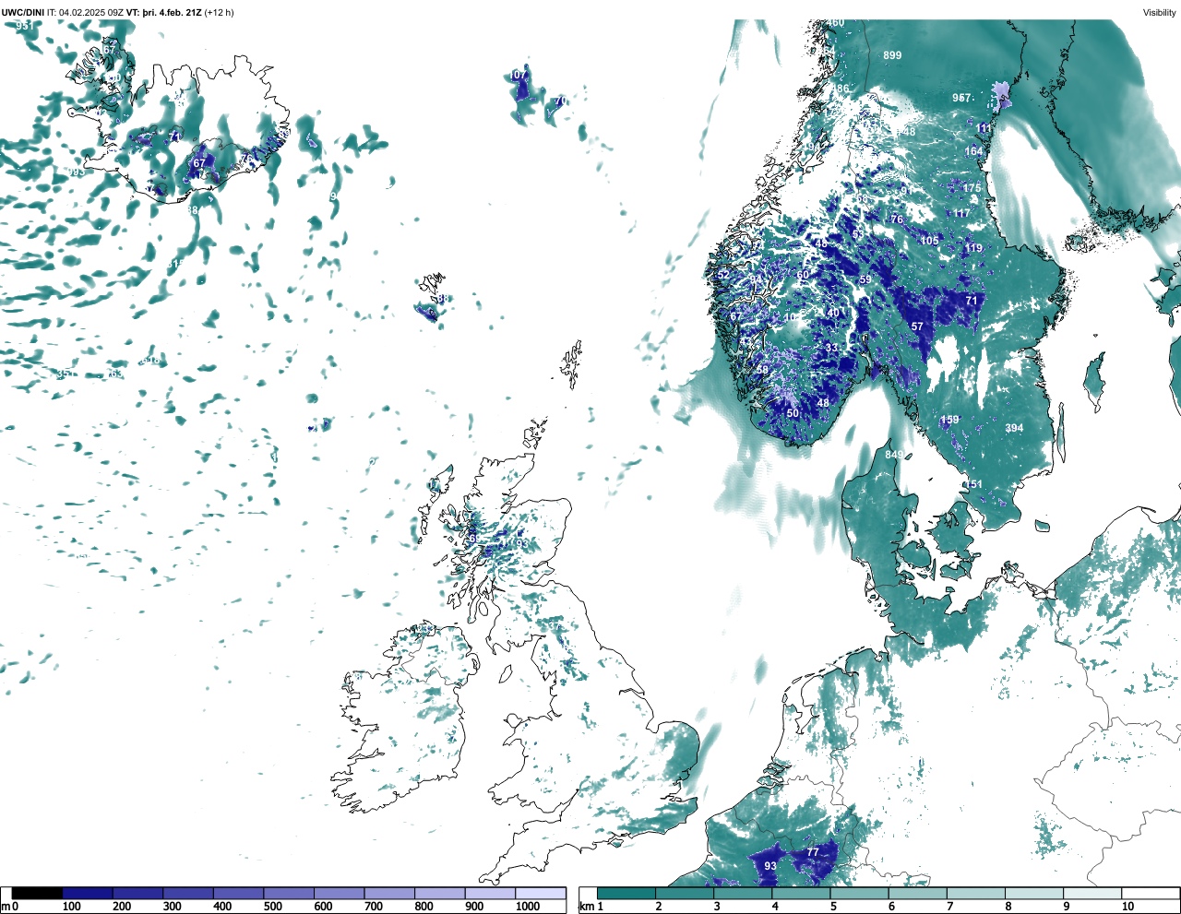Click the '1000' label on metre scale
Image resolution: width=1181 pixels, height=914 pixels.
[x=527, y=907]
